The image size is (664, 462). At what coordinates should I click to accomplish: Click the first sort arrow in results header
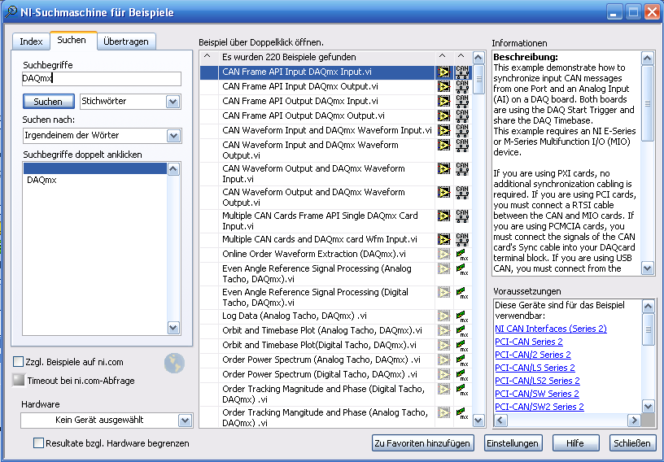pyautogui.click(x=207, y=56)
